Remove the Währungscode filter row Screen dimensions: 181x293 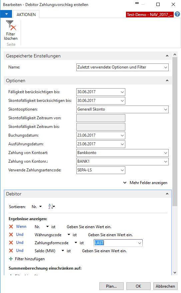pos(11,235)
